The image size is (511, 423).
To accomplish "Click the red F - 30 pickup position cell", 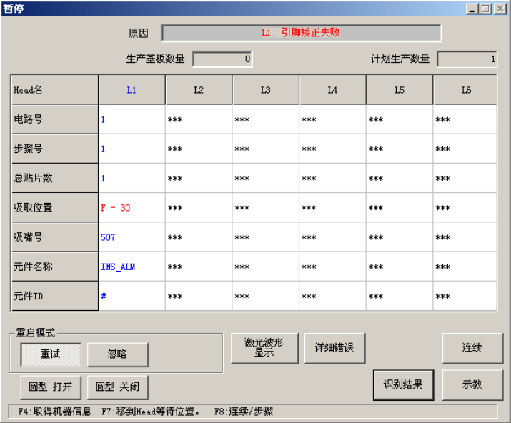I will [x=132, y=208].
